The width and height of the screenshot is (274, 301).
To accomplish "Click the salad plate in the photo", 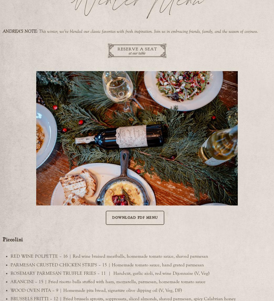I will (183, 90).
